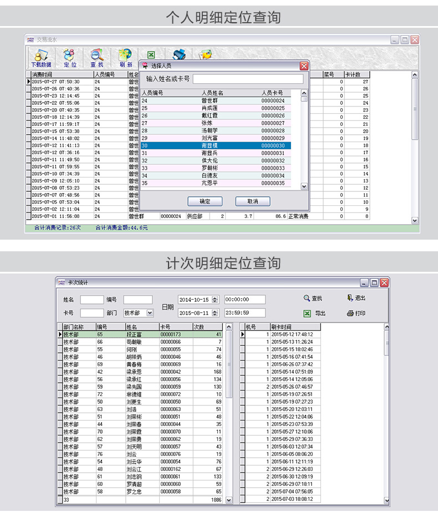Open the 查找 search tool in 交易流水 toolbar
Viewport: 438px width, 517px height.
97,58
